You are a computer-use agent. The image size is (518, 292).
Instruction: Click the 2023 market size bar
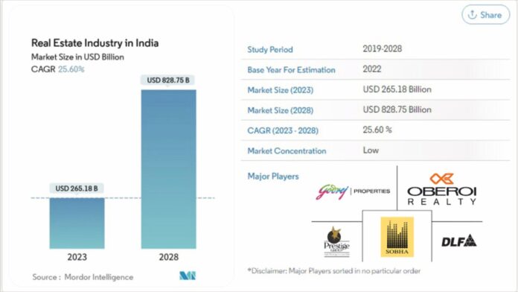pyautogui.click(x=77, y=223)
